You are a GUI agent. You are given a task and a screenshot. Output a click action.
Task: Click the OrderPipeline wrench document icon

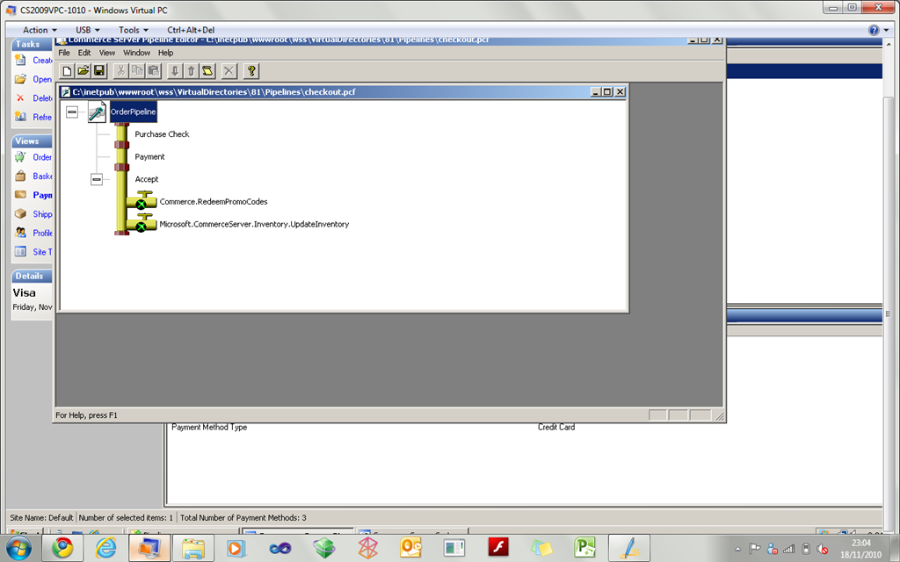(x=97, y=112)
